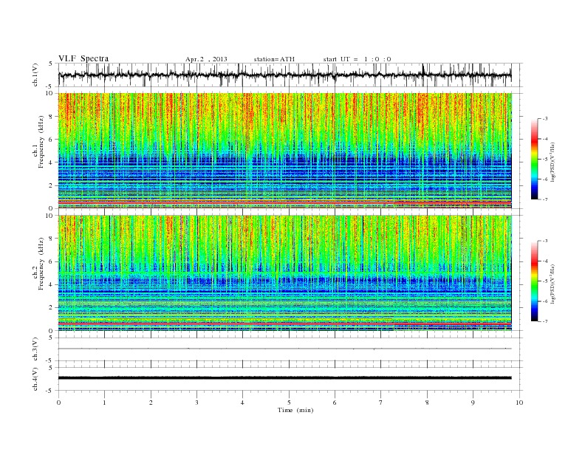The height and width of the screenshot is (452, 585).
Task: Click the ch.3 flat voltage trace panel
Action: point(290,349)
